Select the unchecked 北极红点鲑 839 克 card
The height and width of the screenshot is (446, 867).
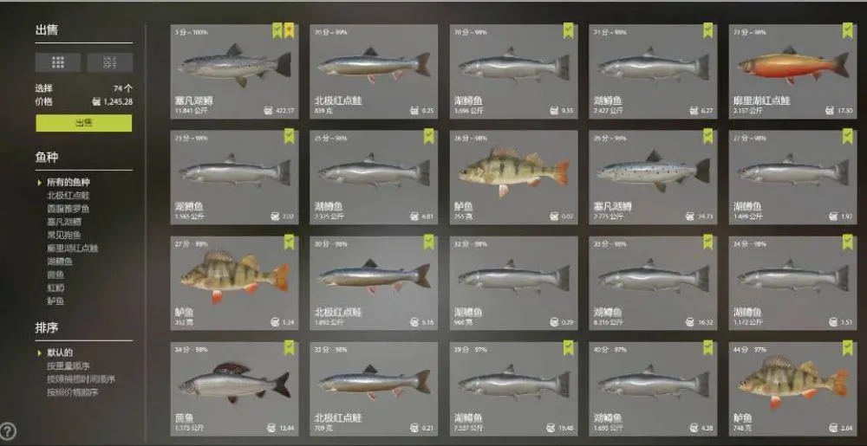(374, 71)
